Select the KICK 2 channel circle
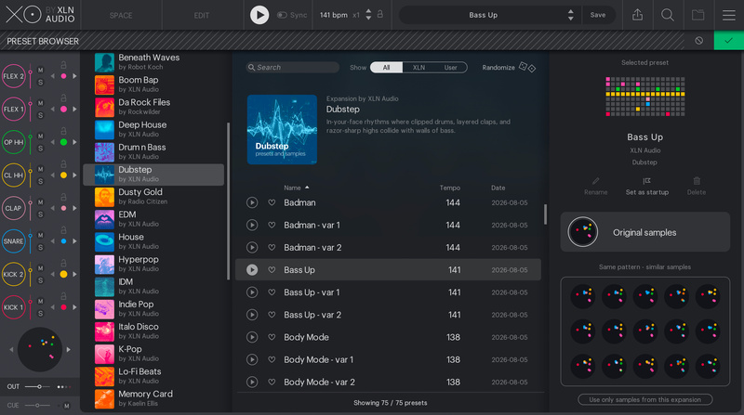Viewport: 744px width, 415px height. (x=13, y=274)
